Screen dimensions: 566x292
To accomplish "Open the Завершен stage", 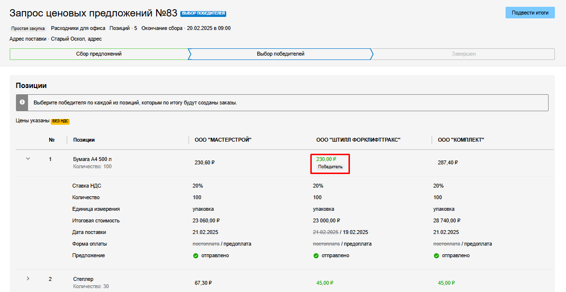I will [464, 54].
